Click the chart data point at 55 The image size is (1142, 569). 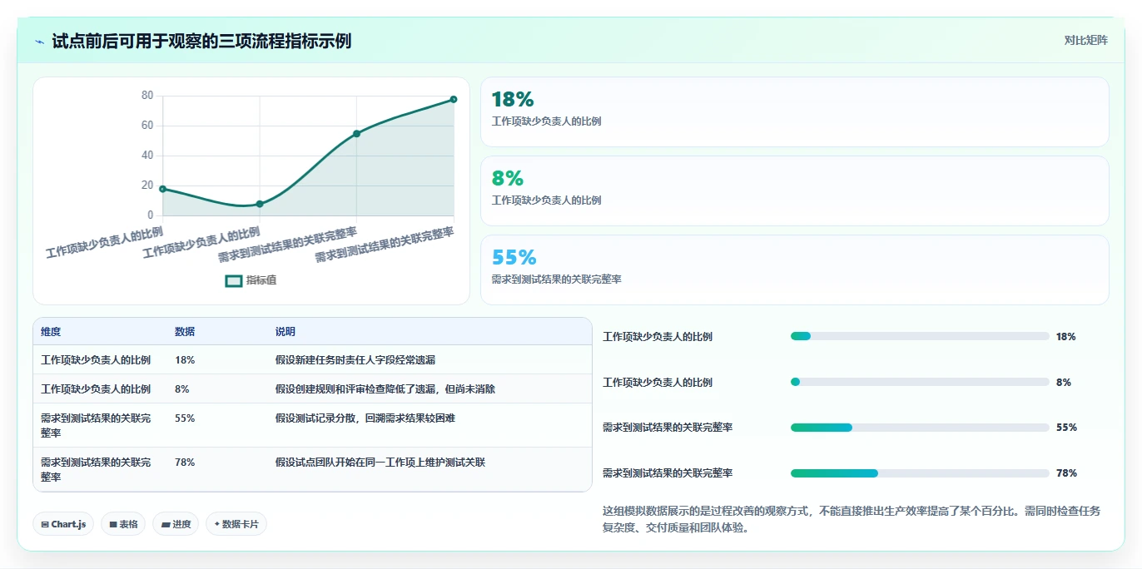click(356, 133)
